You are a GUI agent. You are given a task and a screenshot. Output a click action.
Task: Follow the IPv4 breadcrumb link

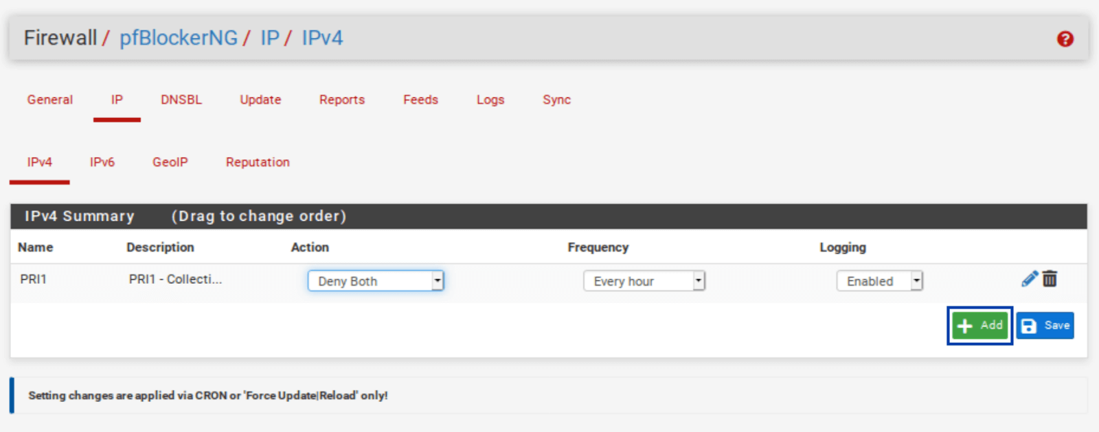pyautogui.click(x=322, y=38)
